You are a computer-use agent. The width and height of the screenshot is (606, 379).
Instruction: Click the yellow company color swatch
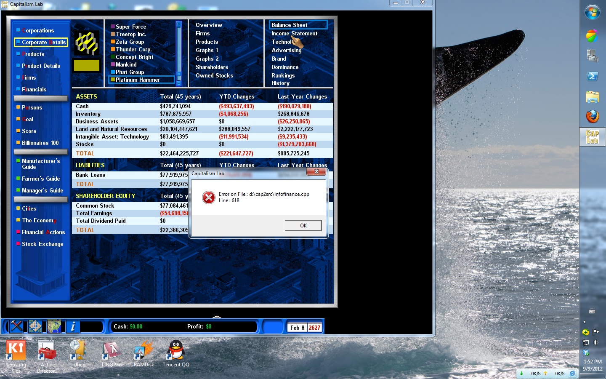click(87, 65)
